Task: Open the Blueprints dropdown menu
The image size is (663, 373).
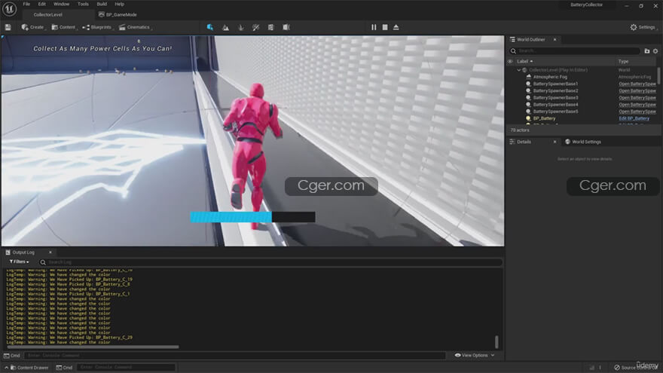Action: [x=97, y=27]
